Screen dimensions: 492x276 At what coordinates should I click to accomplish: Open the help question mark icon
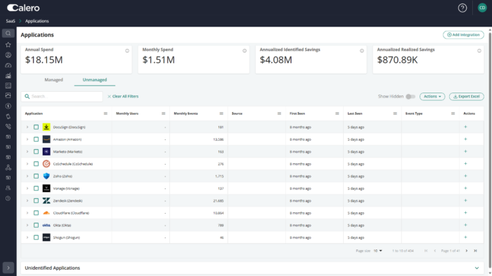pyautogui.click(x=462, y=8)
